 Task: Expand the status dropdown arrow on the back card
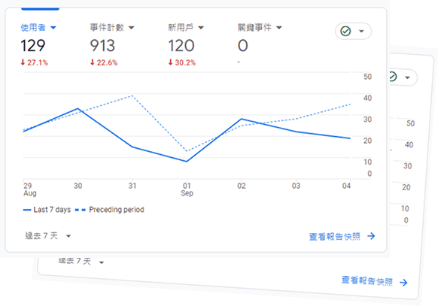point(408,77)
